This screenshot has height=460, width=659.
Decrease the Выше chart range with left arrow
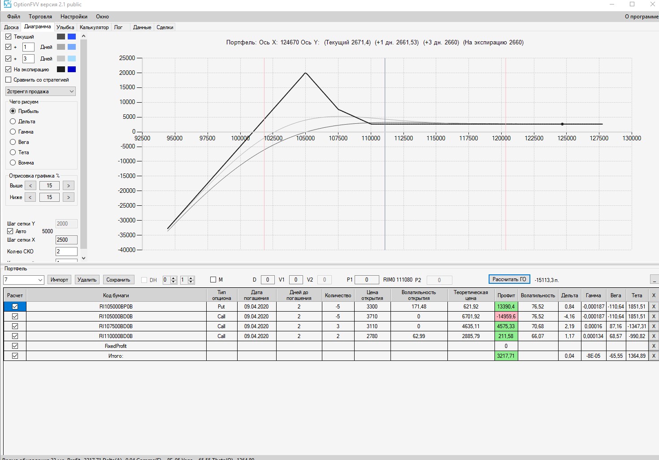tap(30, 186)
